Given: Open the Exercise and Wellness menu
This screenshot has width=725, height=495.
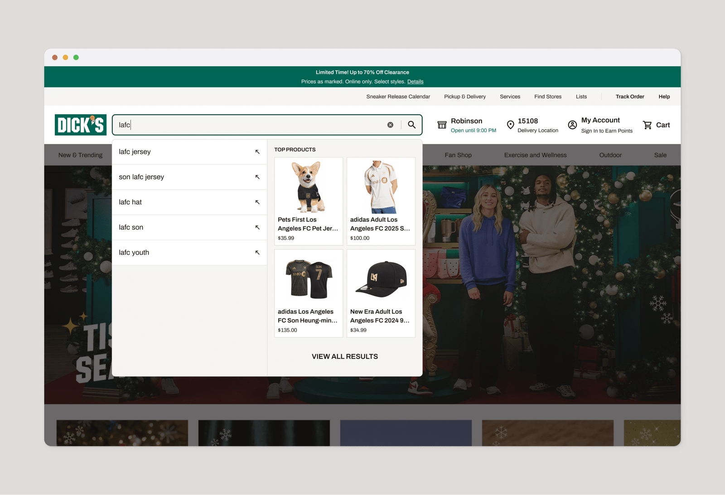Looking at the screenshot, I should 535,155.
